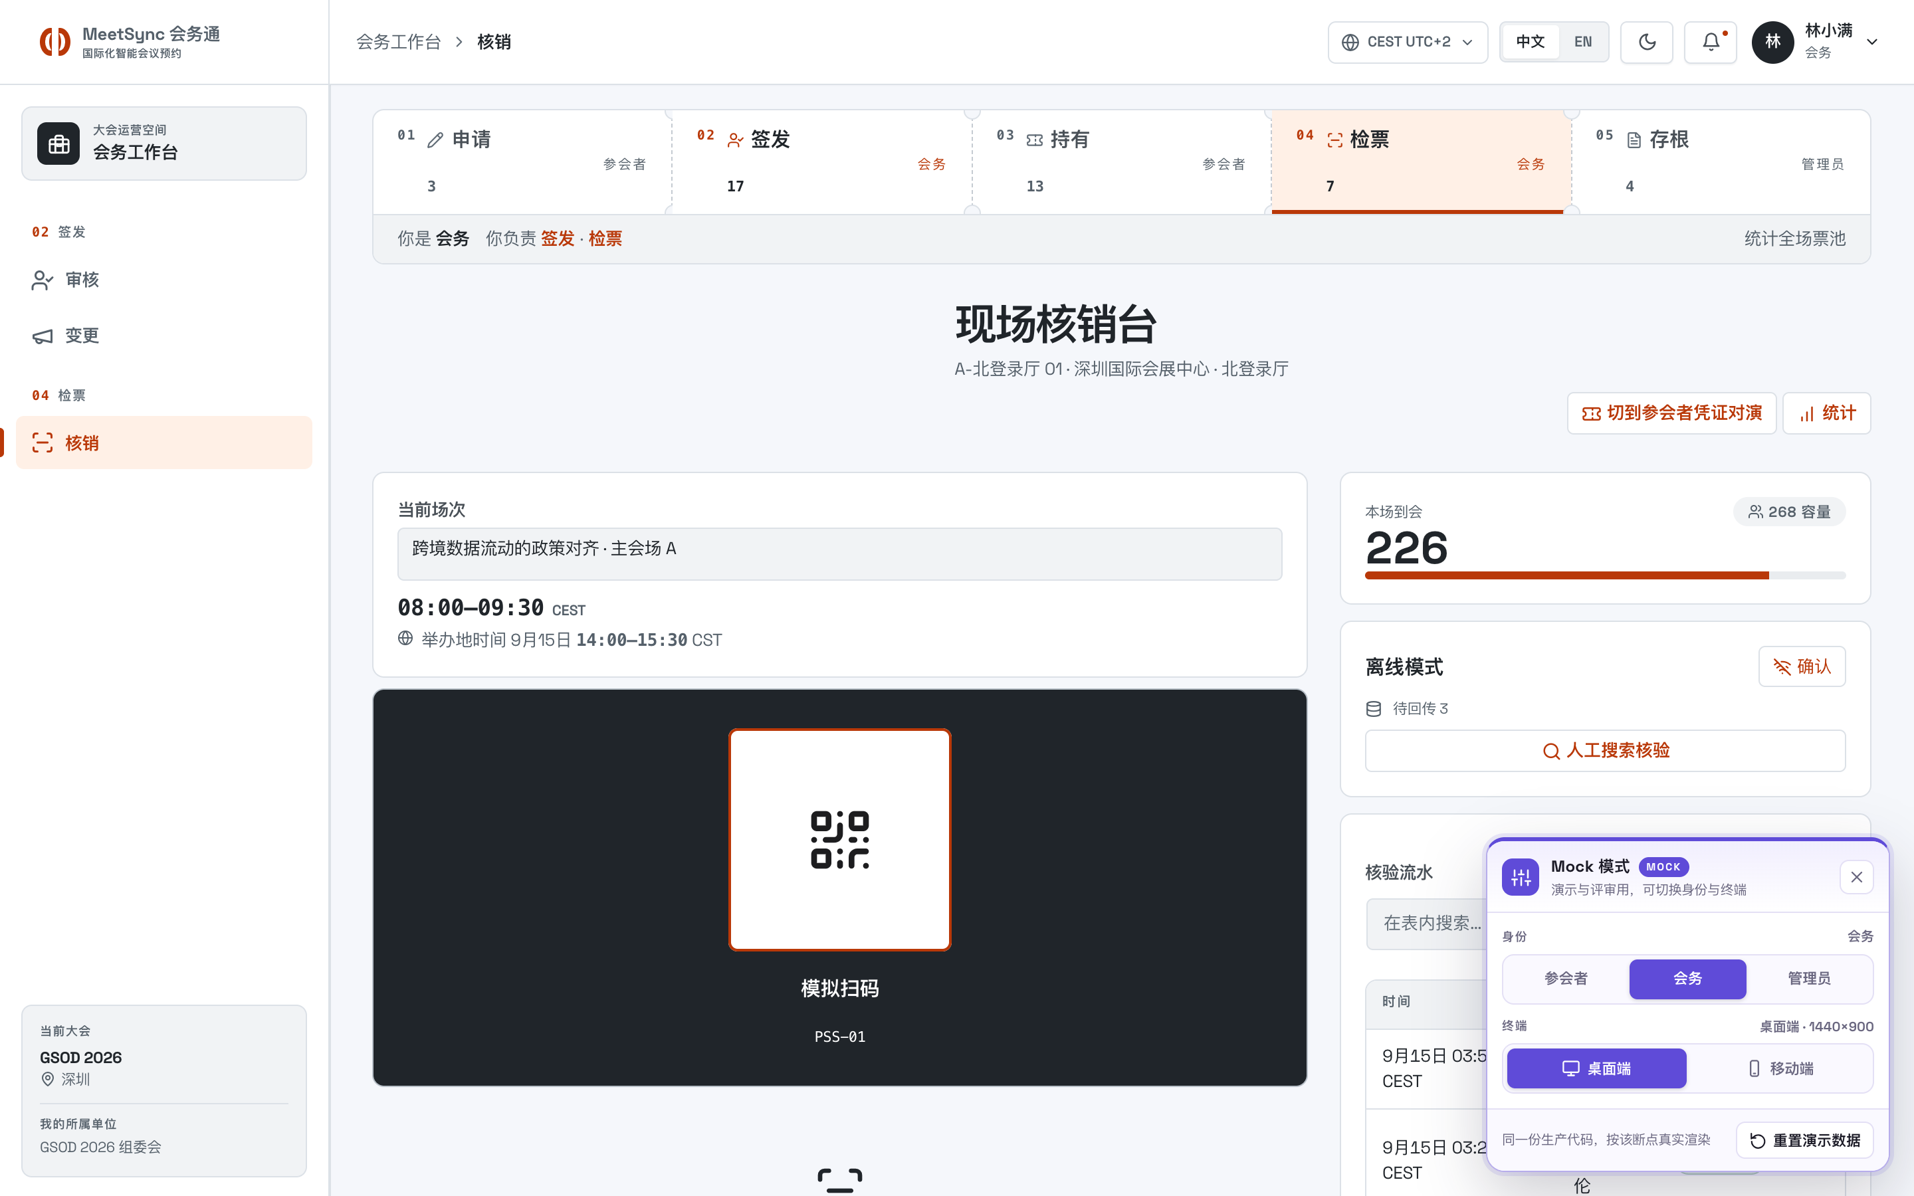
Task: Follow the 会务工作台 breadcrumb link
Action: point(398,42)
